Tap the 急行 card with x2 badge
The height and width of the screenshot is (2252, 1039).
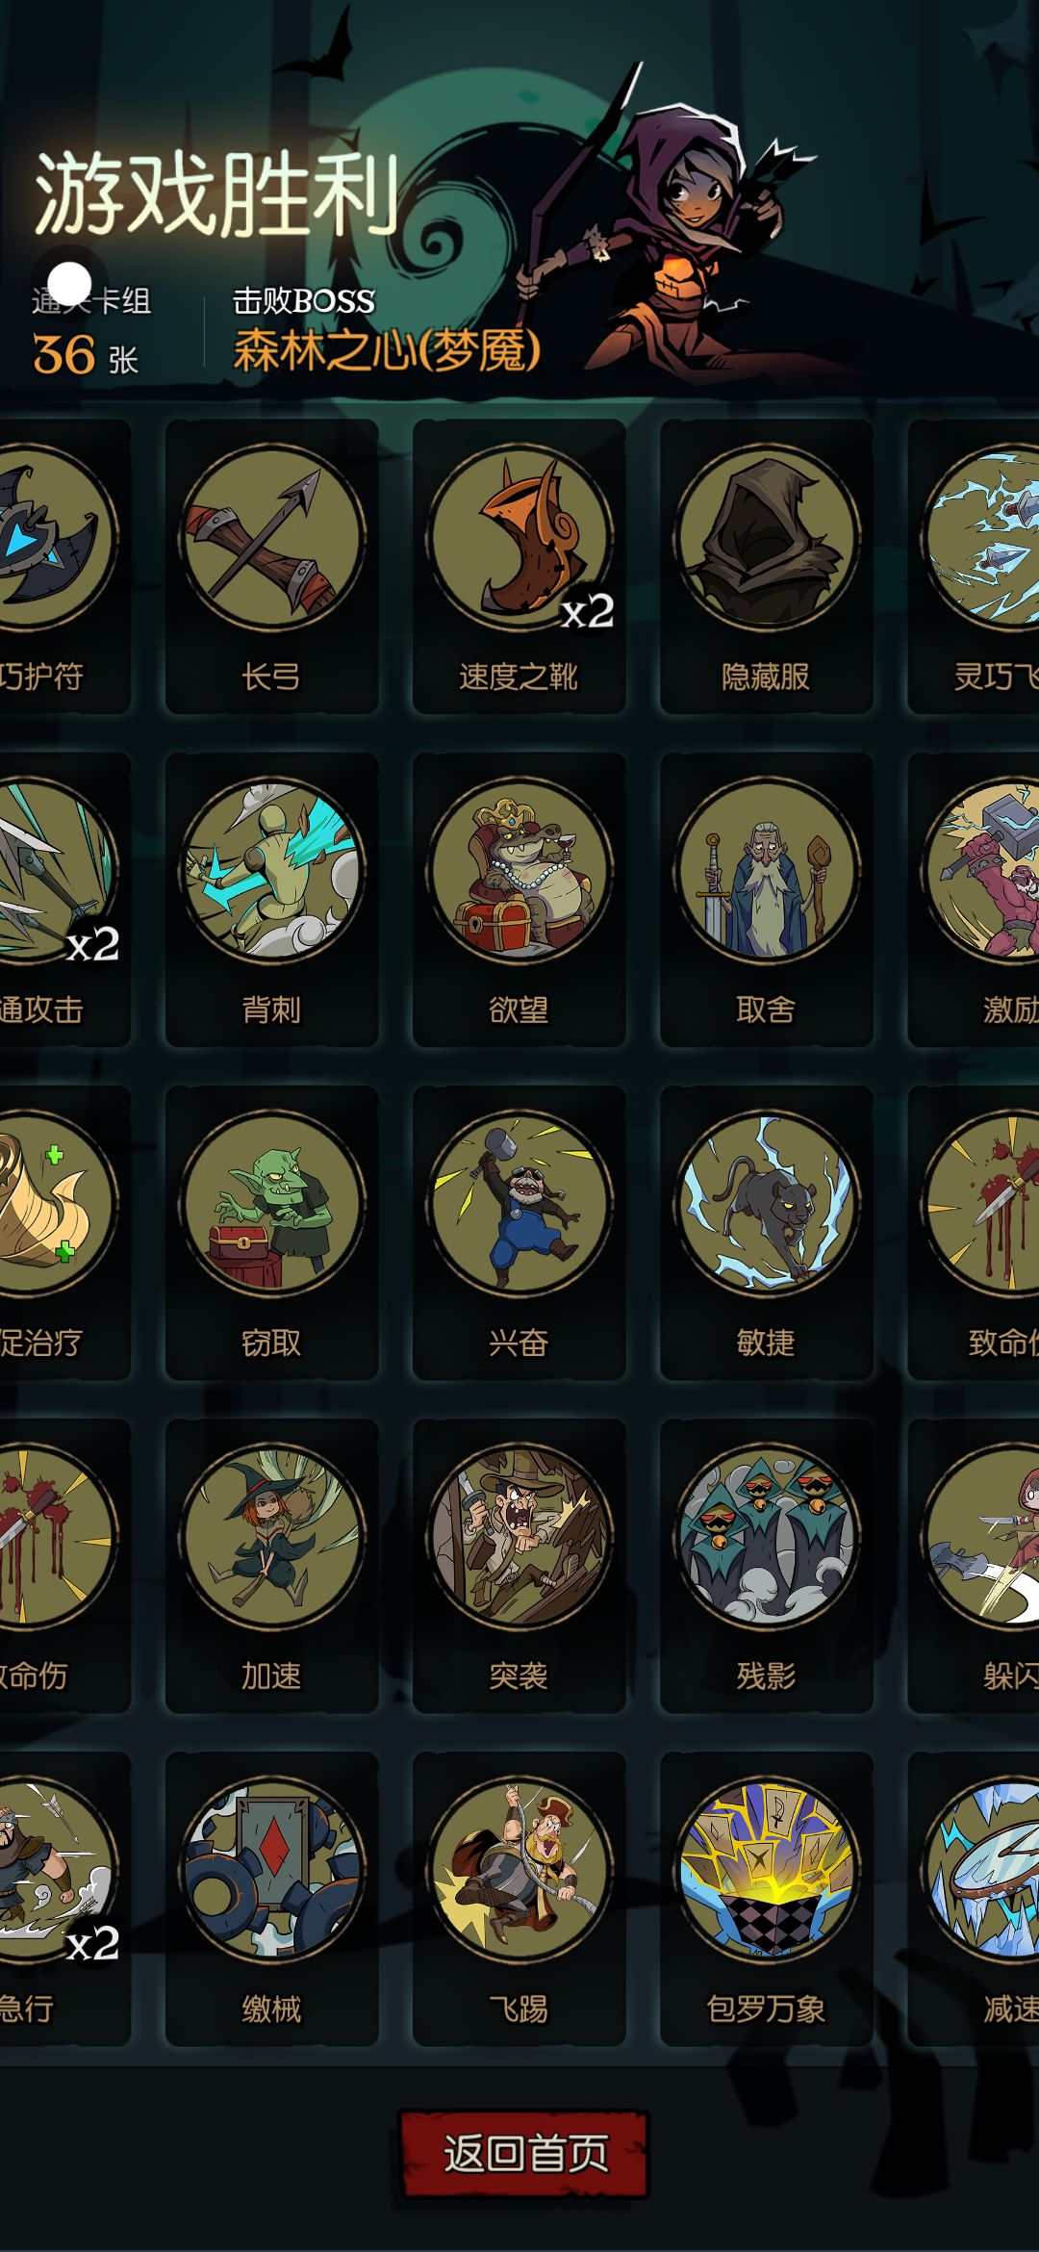[x=58, y=1898]
